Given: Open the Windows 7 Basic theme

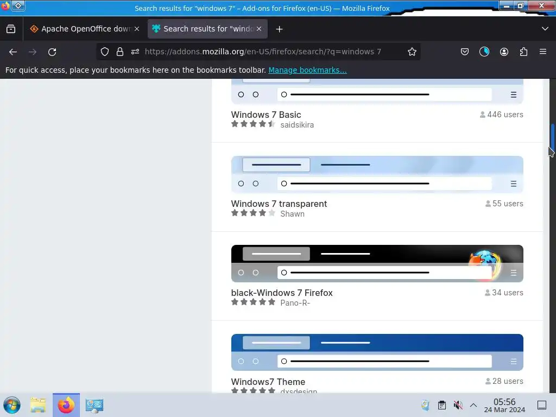Looking at the screenshot, I should click(x=266, y=115).
